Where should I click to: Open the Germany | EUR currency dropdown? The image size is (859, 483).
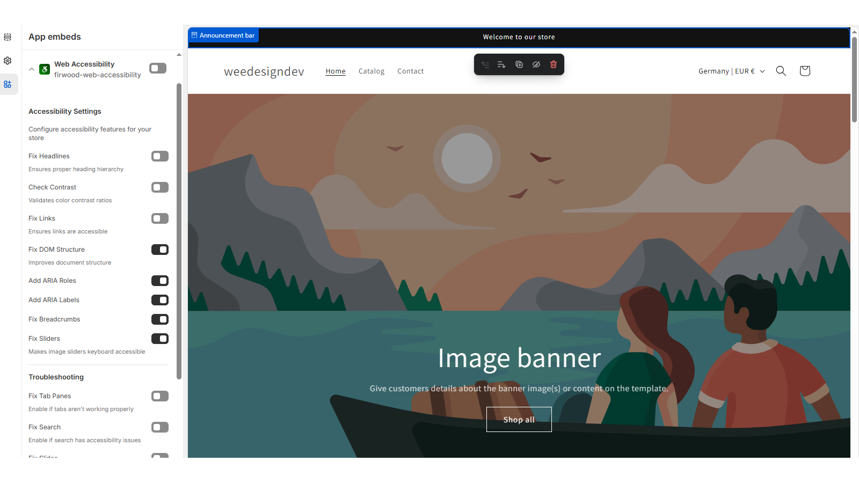click(x=731, y=71)
